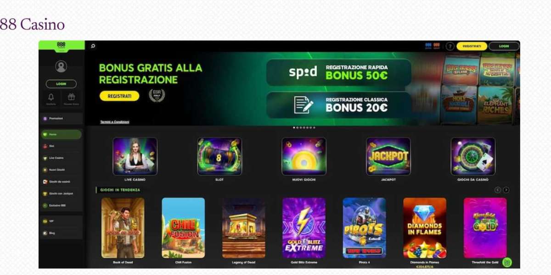Click the help question mark icon
The height and width of the screenshot is (275, 551).
click(450, 46)
